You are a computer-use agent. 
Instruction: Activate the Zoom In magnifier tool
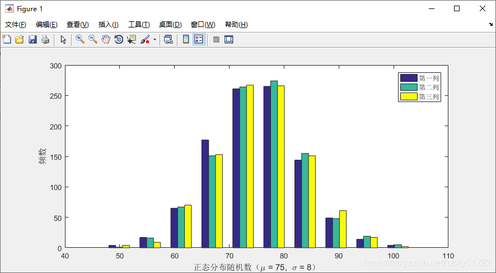pyautogui.click(x=80, y=39)
